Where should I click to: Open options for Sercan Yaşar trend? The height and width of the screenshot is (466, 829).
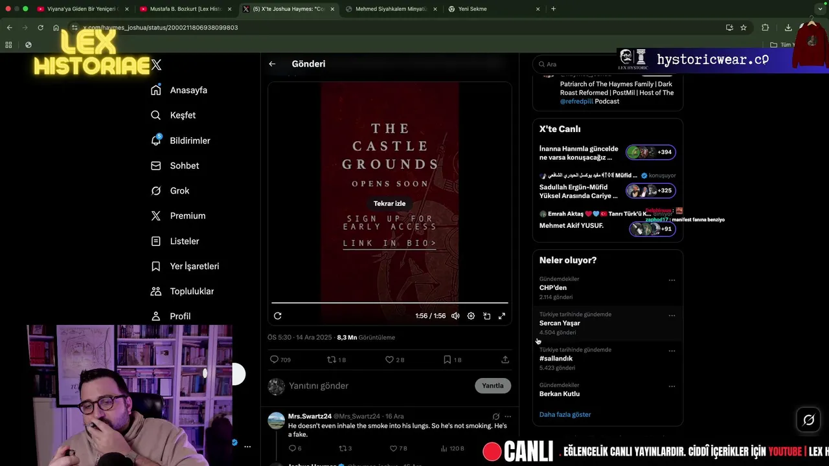point(672,316)
